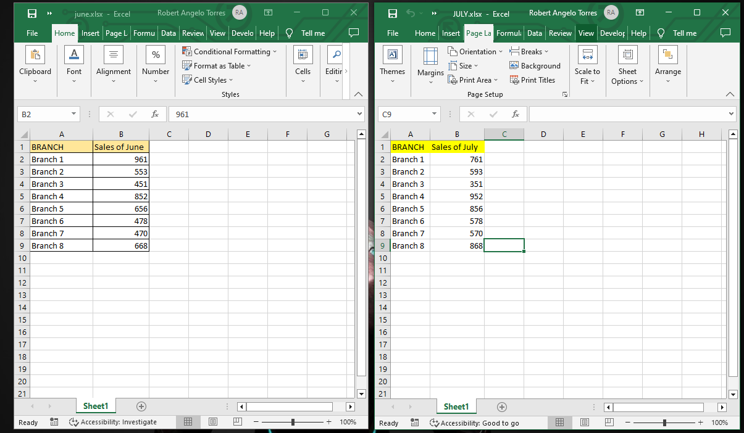Viewport: 744px width, 433px height.
Task: Click the New Sheet plus button in JULY.xlsx
Action: 501,406
